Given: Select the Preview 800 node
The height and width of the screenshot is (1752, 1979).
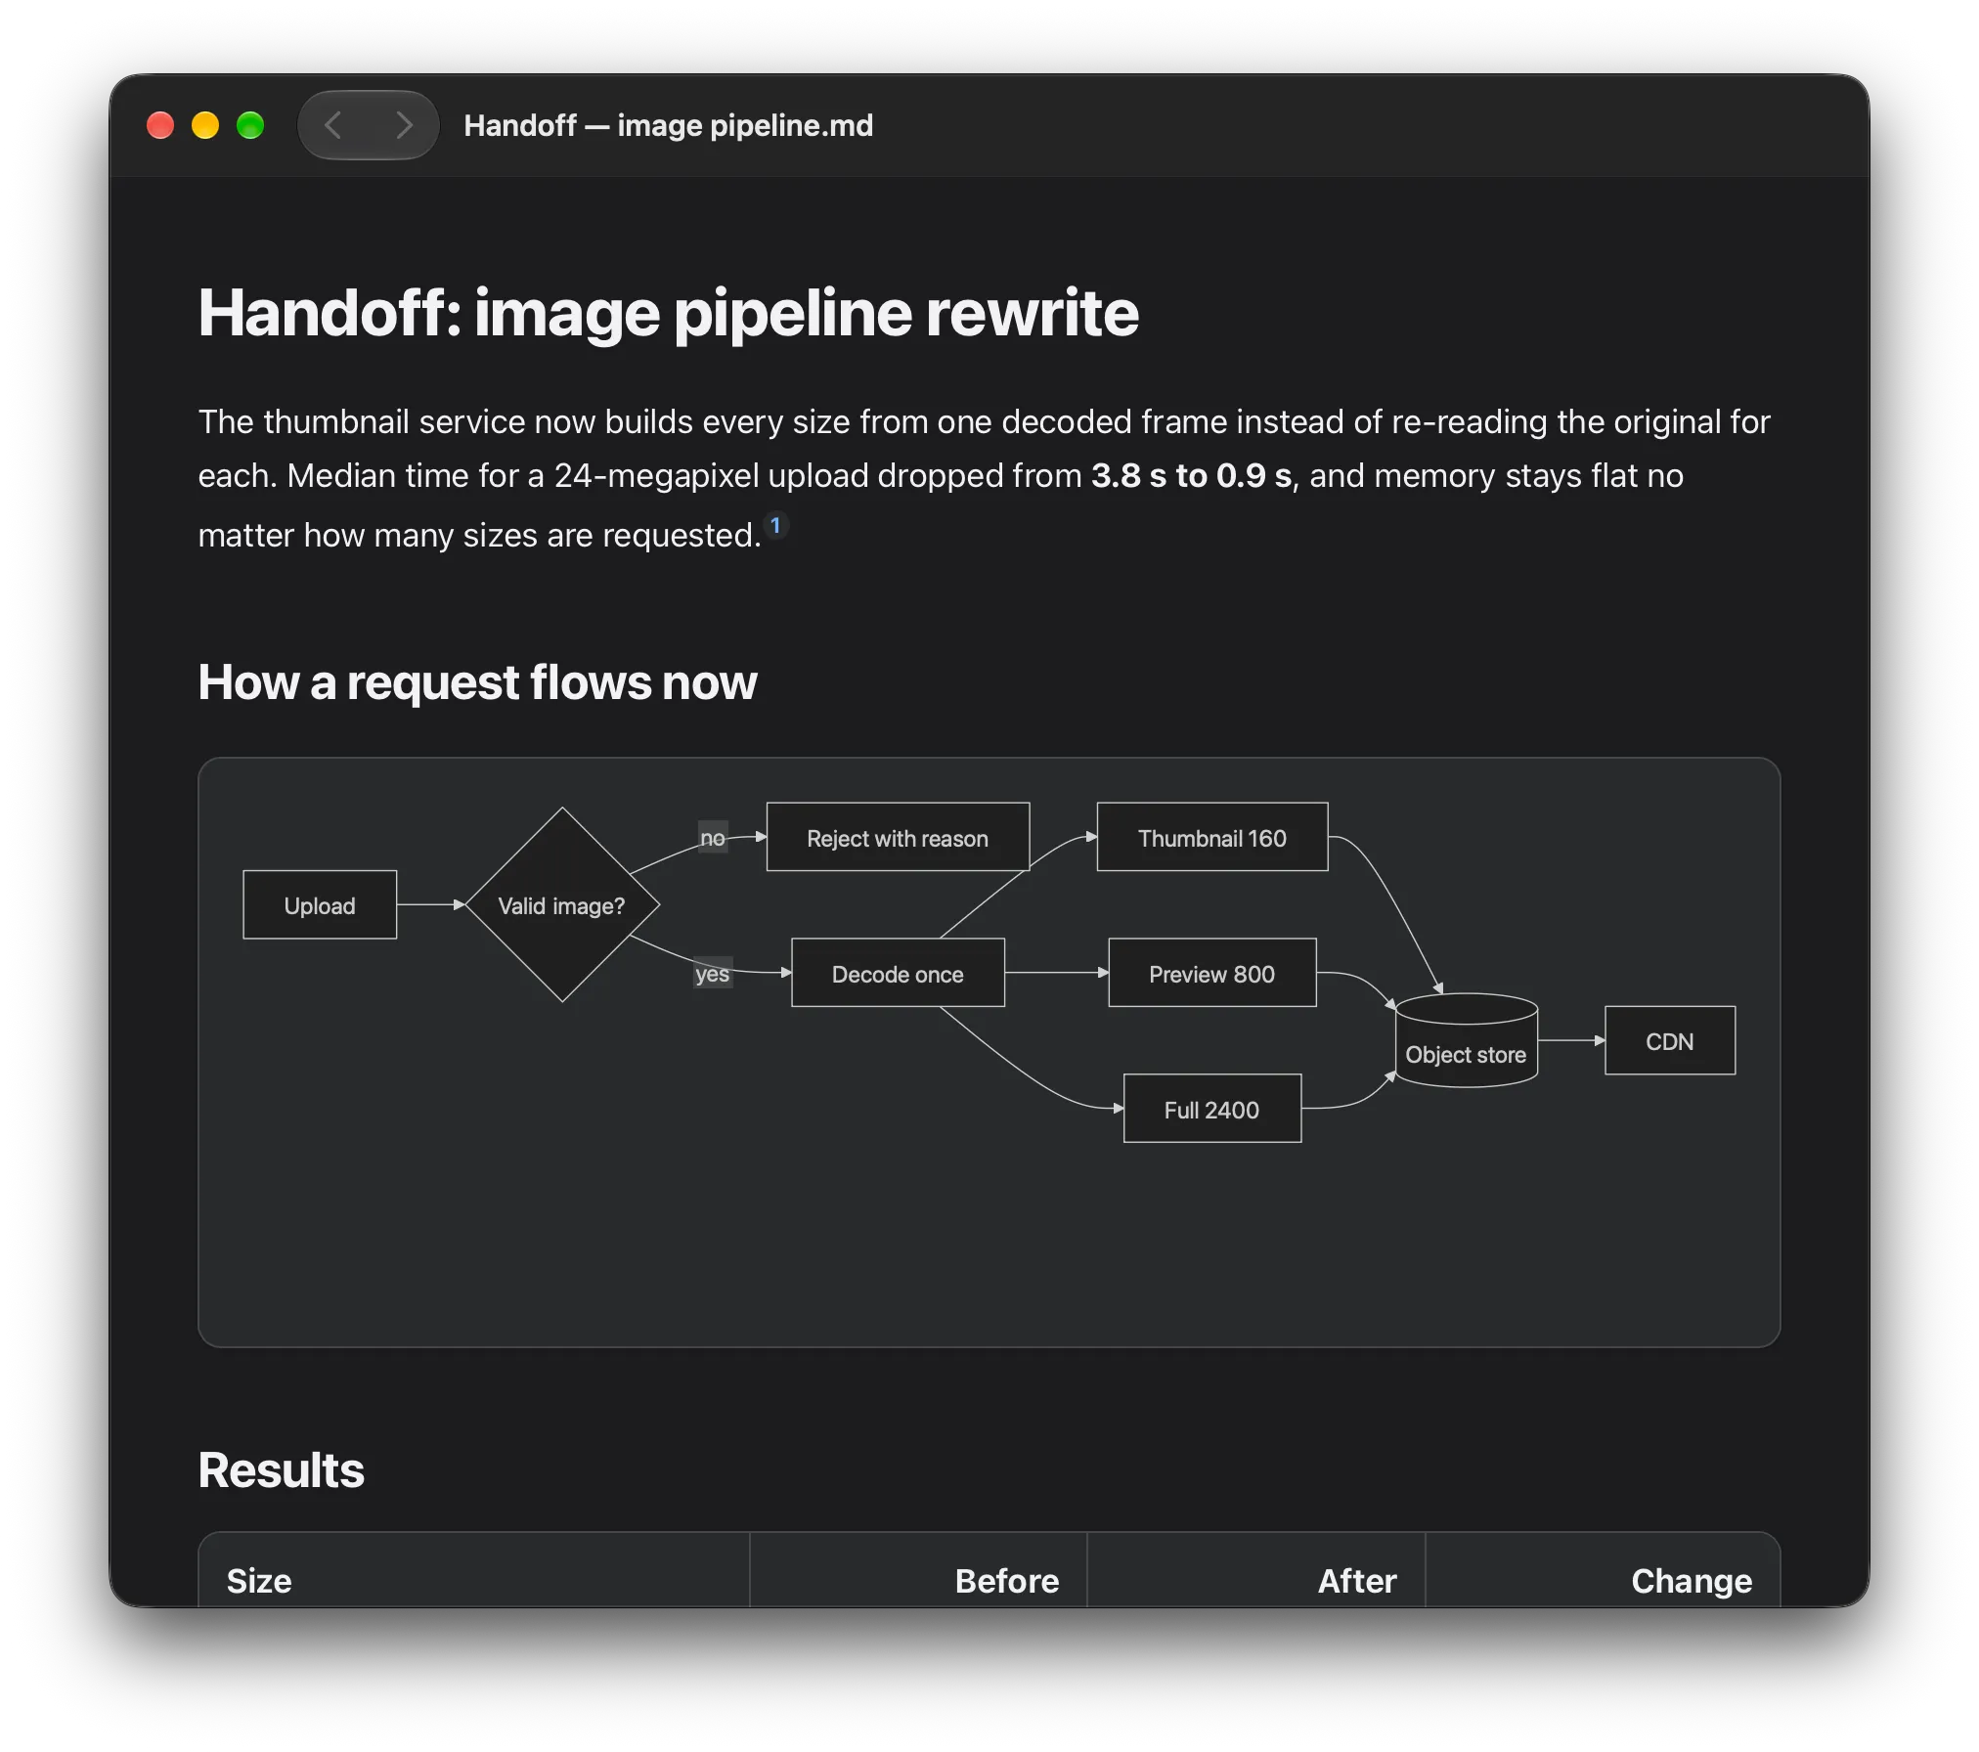Looking at the screenshot, I should point(1212,973).
